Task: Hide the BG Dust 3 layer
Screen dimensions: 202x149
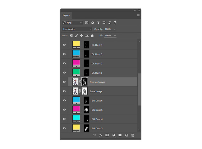Action: (x=64, y=128)
